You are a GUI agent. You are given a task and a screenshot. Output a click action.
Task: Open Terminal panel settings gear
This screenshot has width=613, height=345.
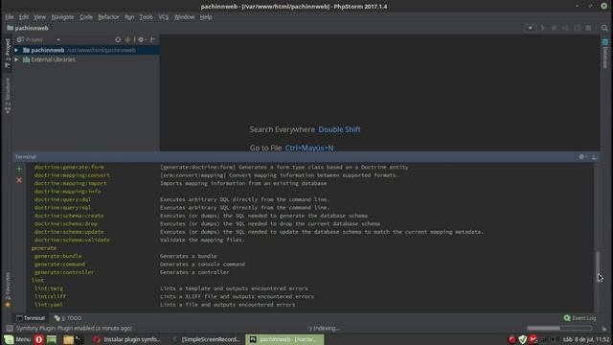pyautogui.click(x=582, y=157)
